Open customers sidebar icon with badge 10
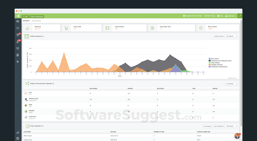Screen dimensions: 257x141 point(18,42)
